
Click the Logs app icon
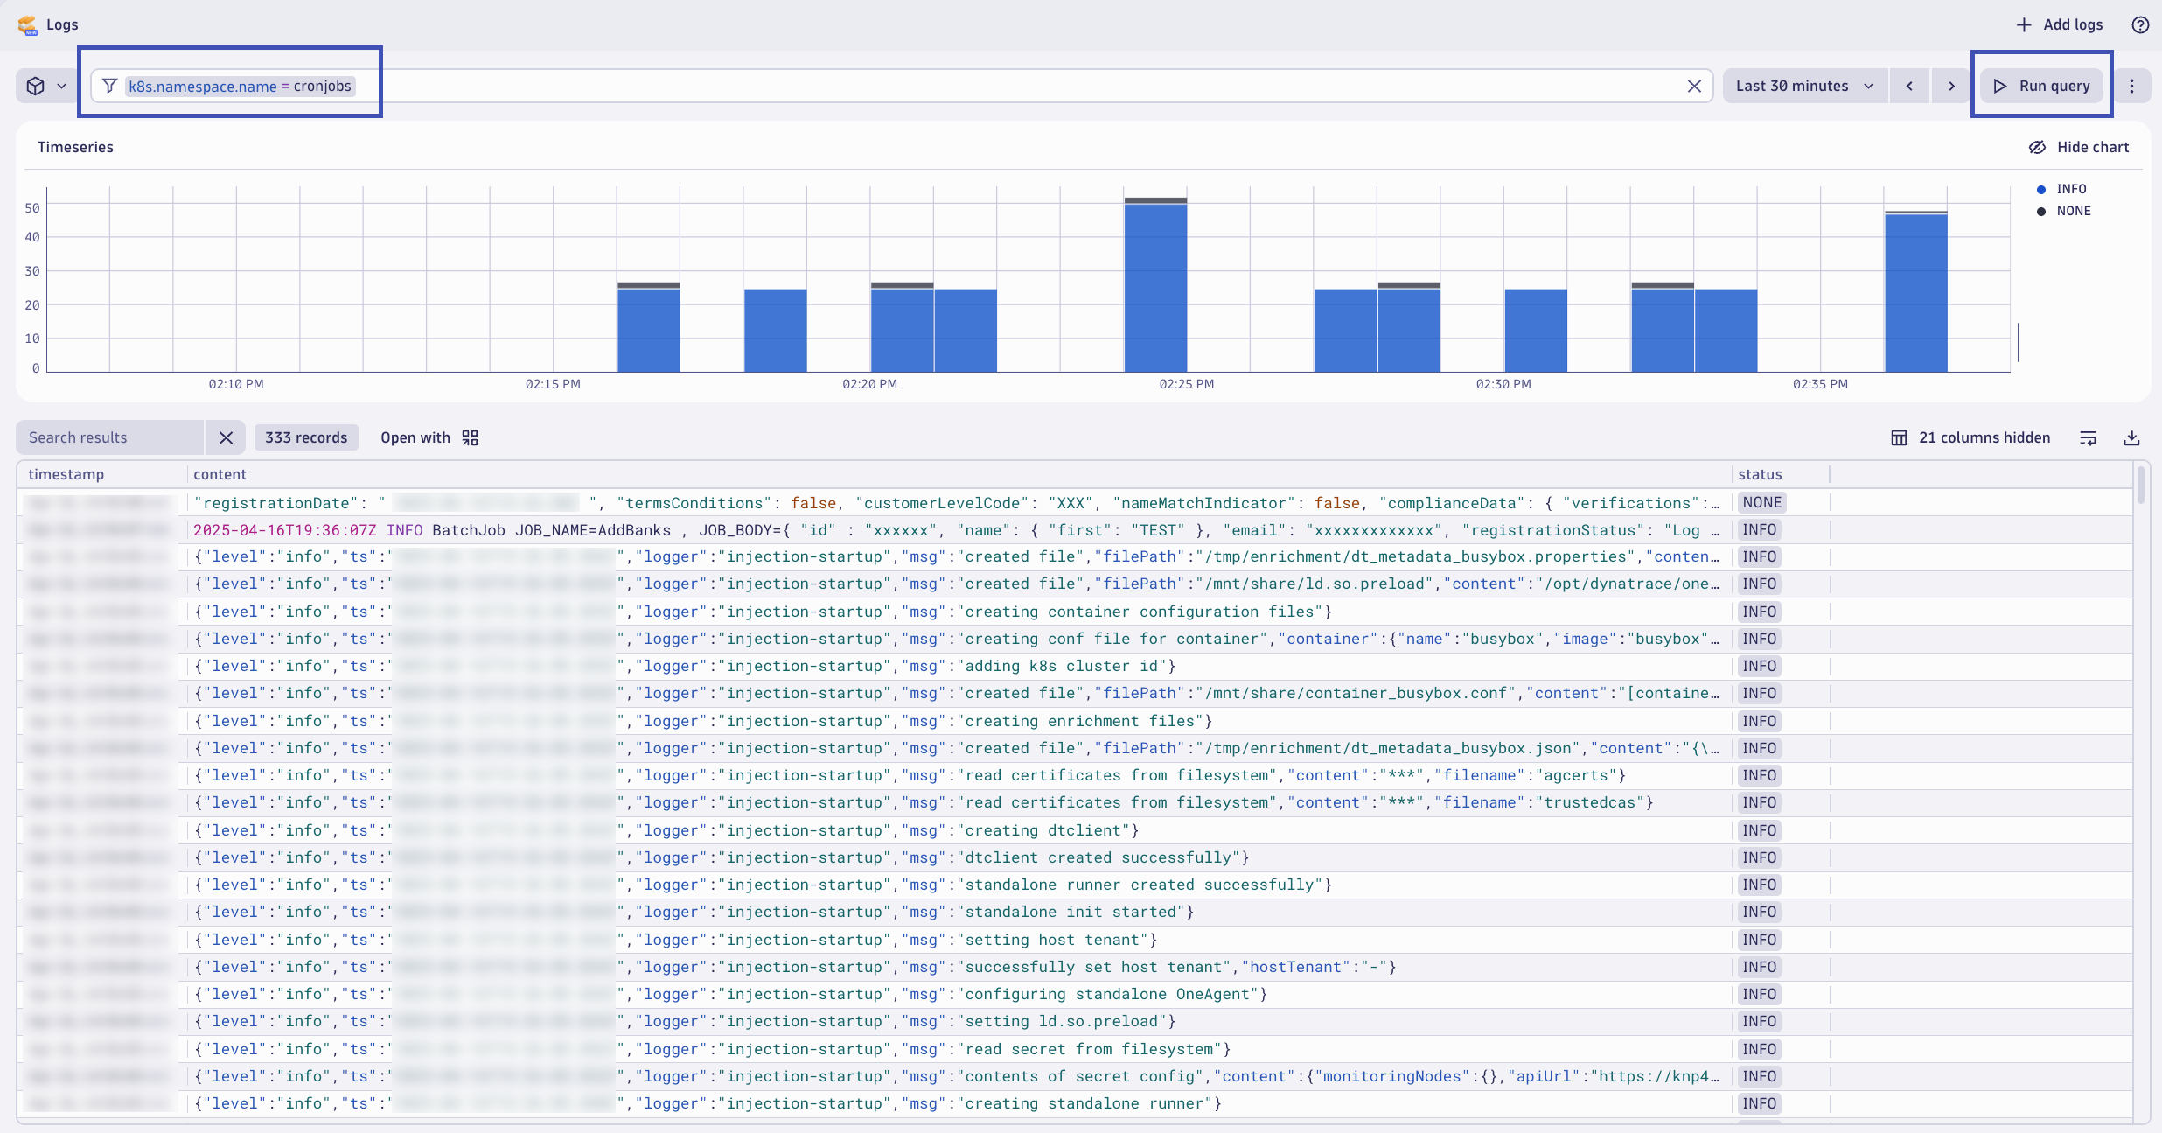(28, 24)
